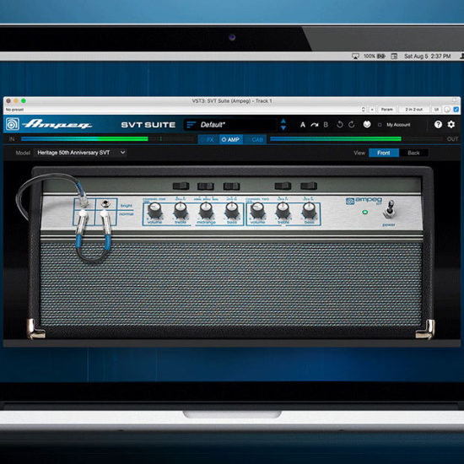Redo the last undone change in SVT Suite
Image resolution: width=464 pixels, height=464 pixels.
pyautogui.click(x=352, y=125)
